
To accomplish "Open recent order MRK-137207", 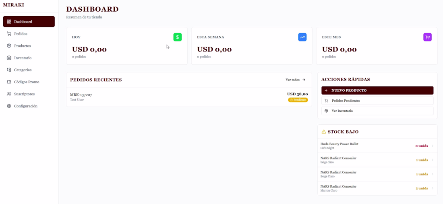I will (81, 95).
